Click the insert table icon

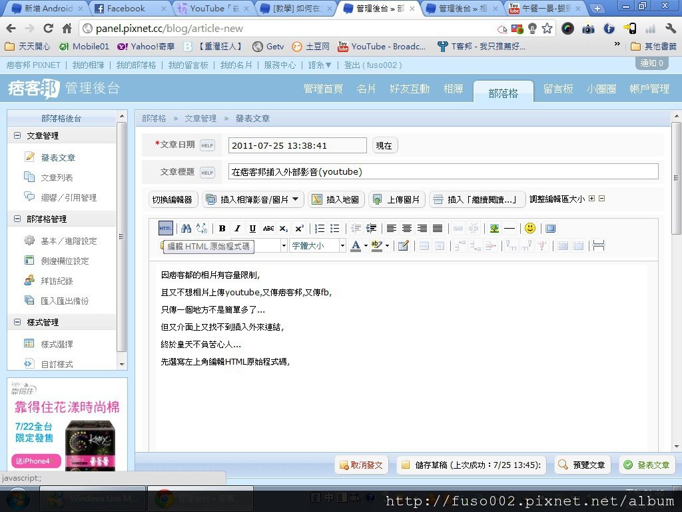tap(403, 245)
